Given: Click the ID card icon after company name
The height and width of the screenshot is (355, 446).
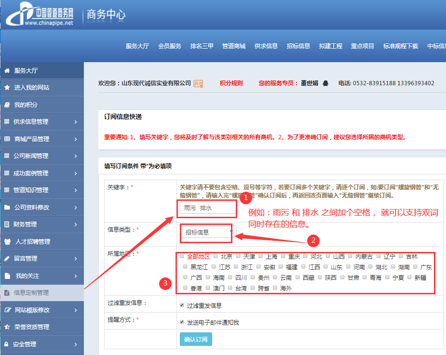Looking at the screenshot, I should [198, 83].
